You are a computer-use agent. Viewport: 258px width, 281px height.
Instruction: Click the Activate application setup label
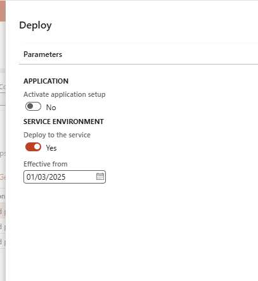[65, 94]
